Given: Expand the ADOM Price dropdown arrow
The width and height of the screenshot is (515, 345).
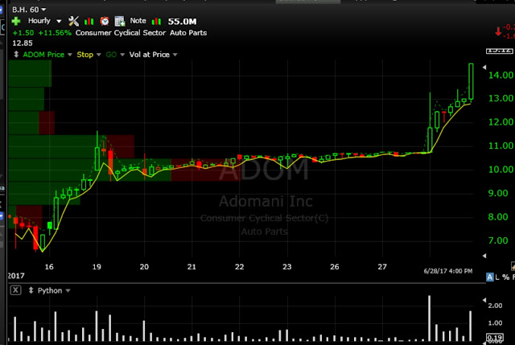Looking at the screenshot, I should [x=70, y=55].
